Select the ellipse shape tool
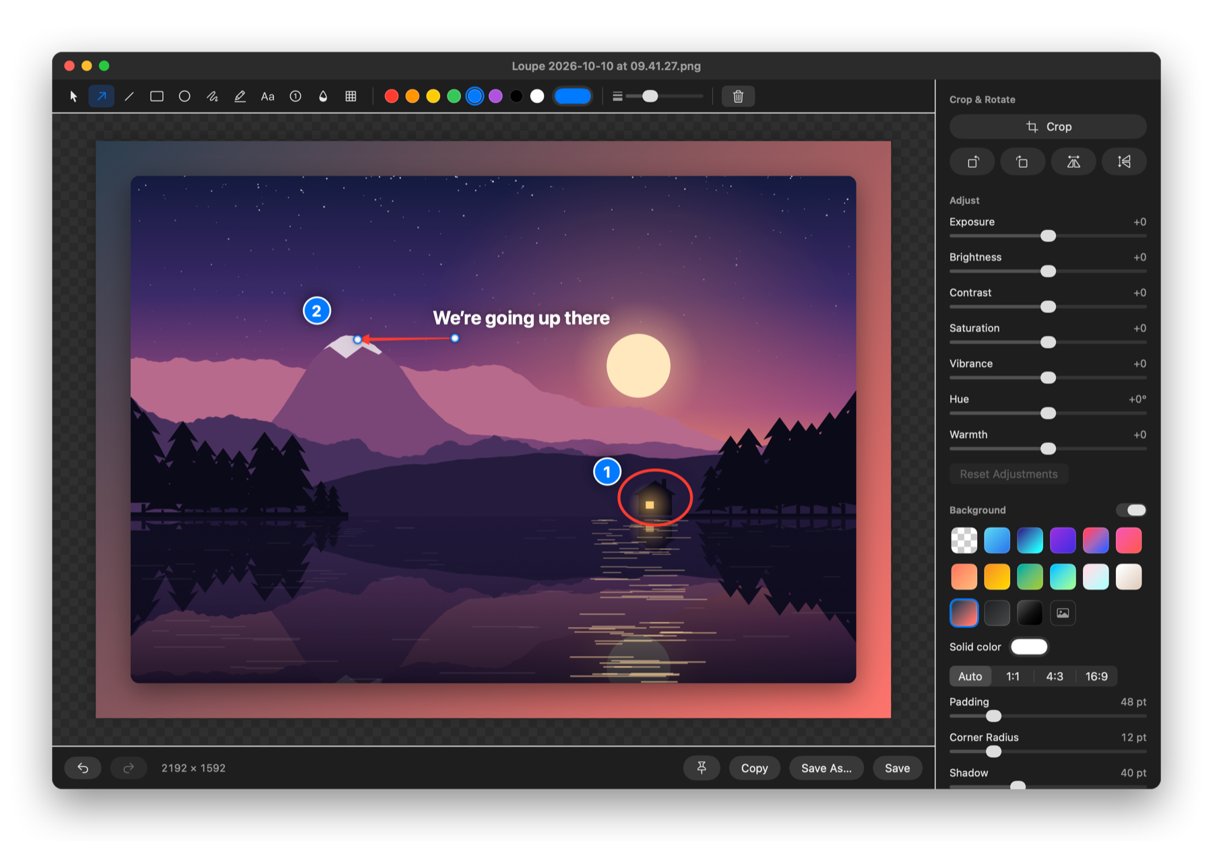 [x=185, y=96]
